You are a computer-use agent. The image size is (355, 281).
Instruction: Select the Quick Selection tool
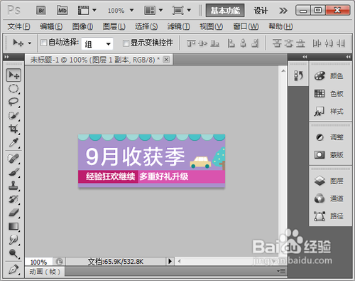coord(13,115)
